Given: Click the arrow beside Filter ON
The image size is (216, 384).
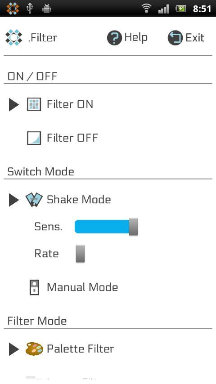Looking at the screenshot, I should [14, 105].
